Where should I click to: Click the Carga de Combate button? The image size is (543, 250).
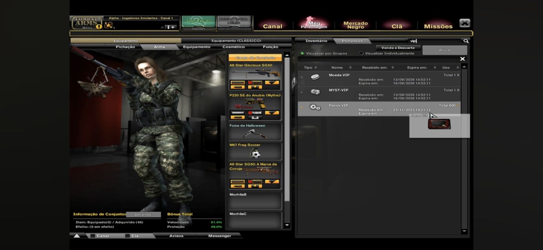255,58
